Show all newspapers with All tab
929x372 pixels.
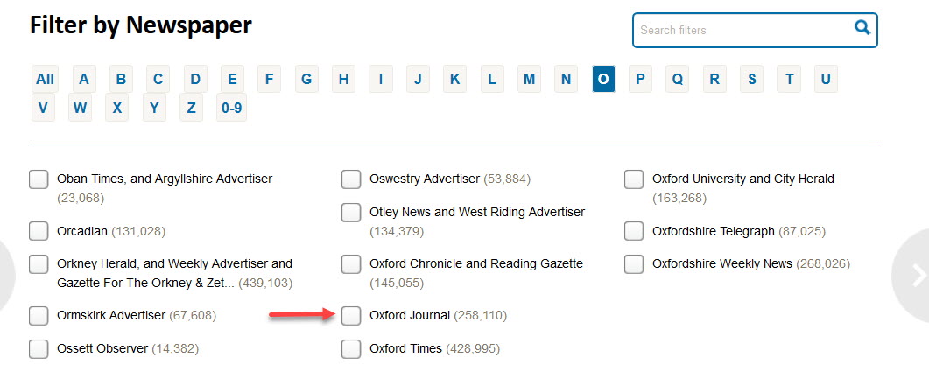point(45,79)
